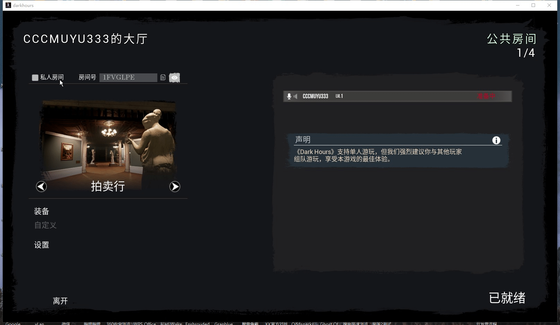Enable the 私人房间 checkbox
560x325 pixels.
pos(35,78)
